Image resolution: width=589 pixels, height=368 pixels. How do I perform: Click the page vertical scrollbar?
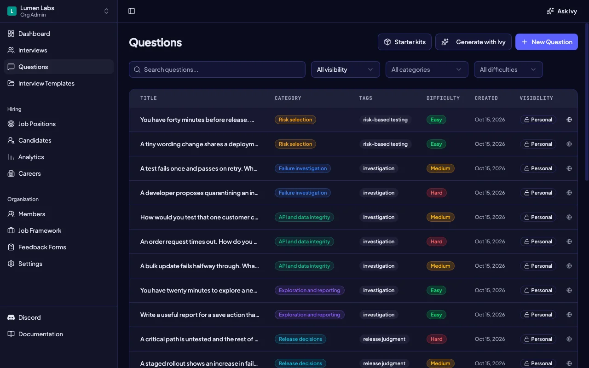click(x=586, y=101)
